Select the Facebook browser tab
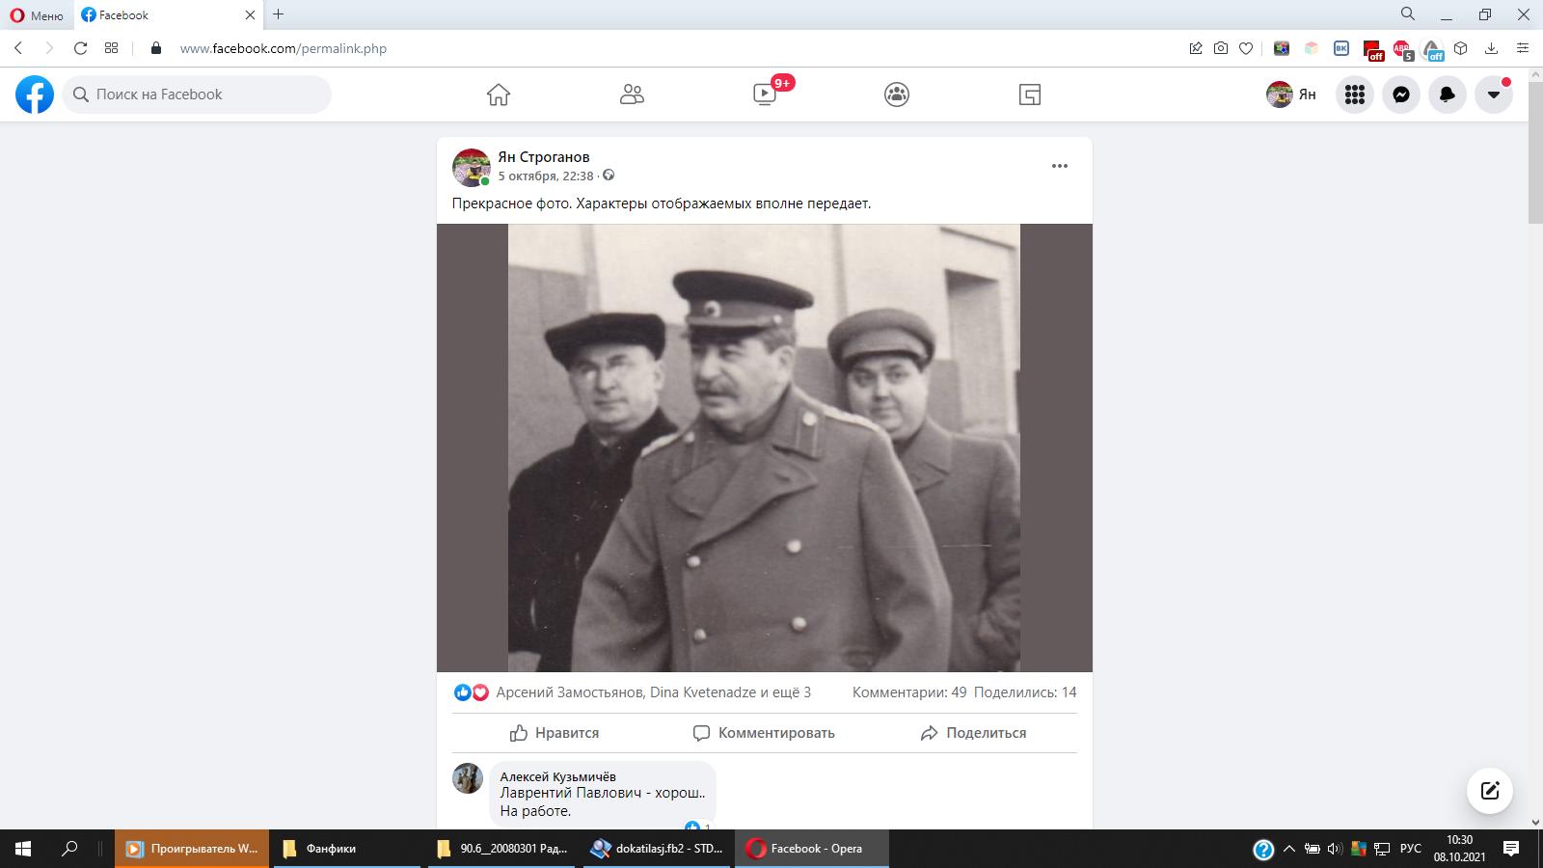The height and width of the screenshot is (868, 1543). (159, 15)
